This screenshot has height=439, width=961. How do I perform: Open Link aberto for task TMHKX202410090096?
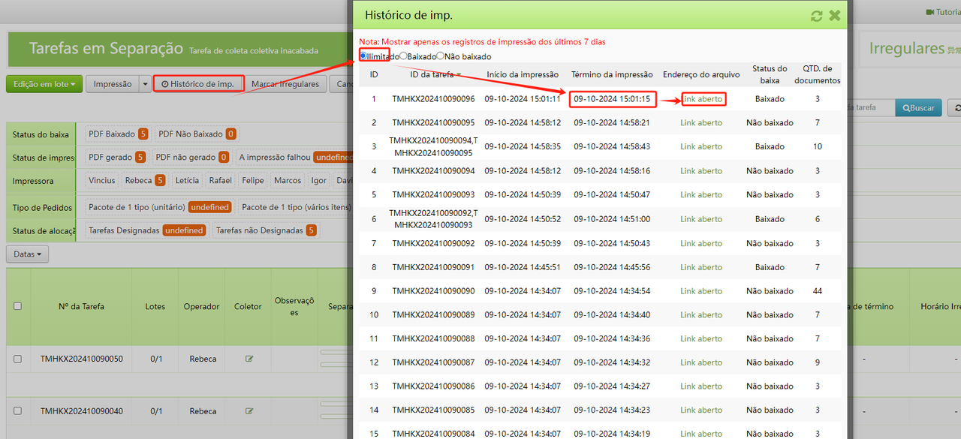point(701,99)
